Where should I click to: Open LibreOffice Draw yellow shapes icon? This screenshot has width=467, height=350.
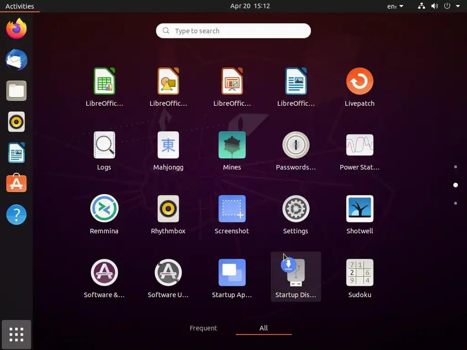[x=168, y=81]
